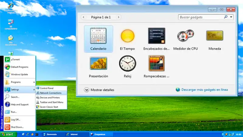Select the El Tiempo sun gadget
Viewport: 243px width, 137px height.
[127, 39]
